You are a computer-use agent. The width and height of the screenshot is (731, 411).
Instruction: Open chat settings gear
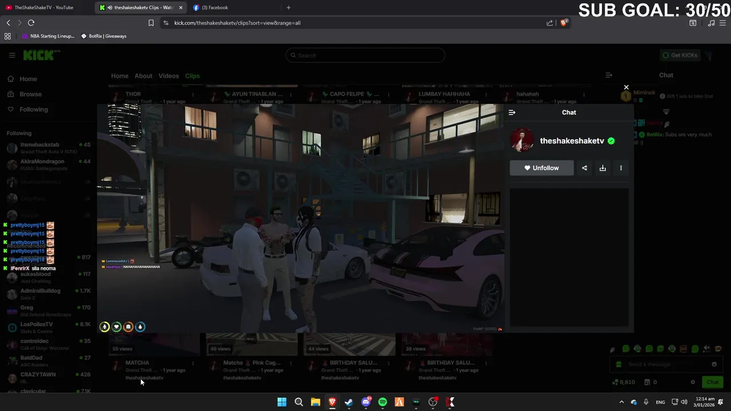coord(693,382)
